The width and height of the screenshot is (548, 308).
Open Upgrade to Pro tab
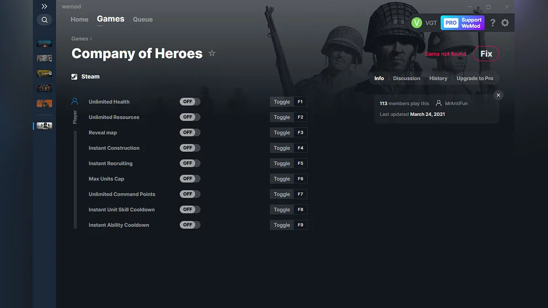pos(475,78)
